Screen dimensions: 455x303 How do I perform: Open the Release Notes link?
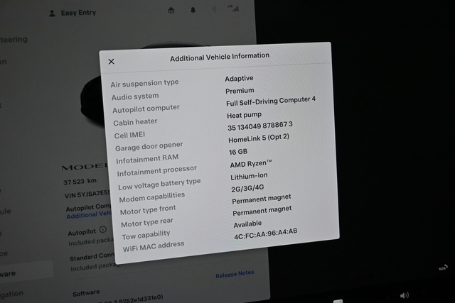point(235,274)
